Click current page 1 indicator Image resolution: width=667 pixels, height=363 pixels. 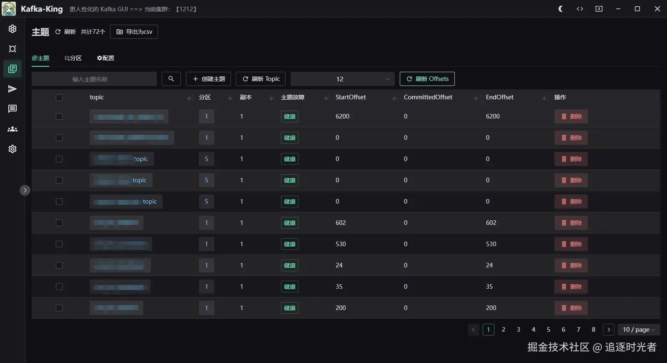pos(489,330)
